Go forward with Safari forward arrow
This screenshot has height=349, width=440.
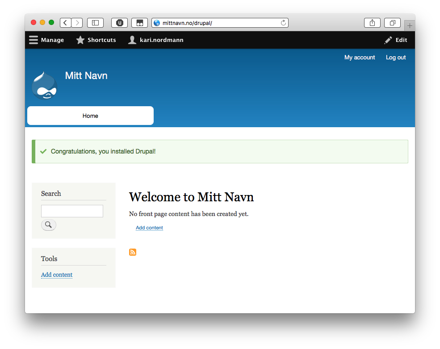point(77,23)
